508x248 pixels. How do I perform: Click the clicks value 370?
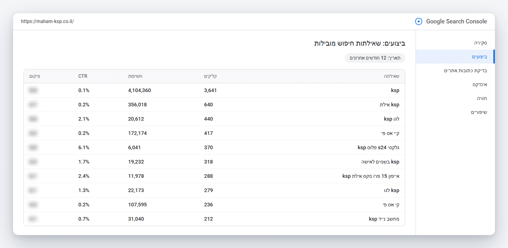tap(208, 148)
